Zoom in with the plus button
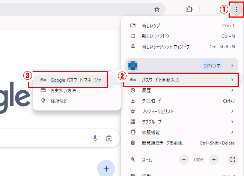 pos(214,160)
